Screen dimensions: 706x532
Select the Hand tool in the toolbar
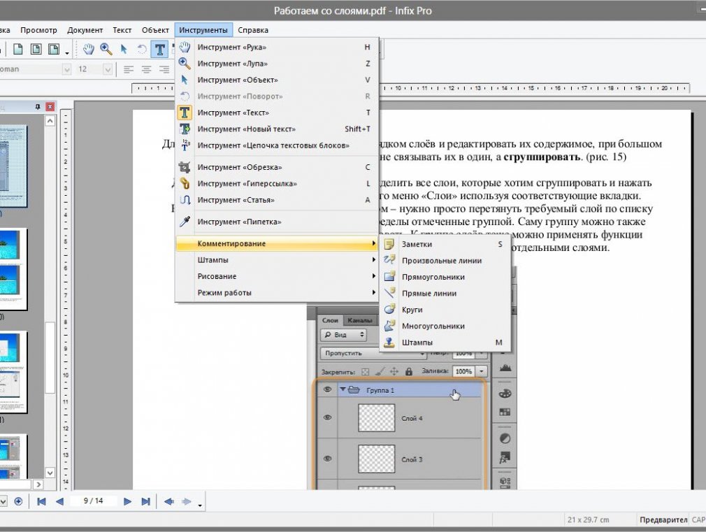click(88, 49)
